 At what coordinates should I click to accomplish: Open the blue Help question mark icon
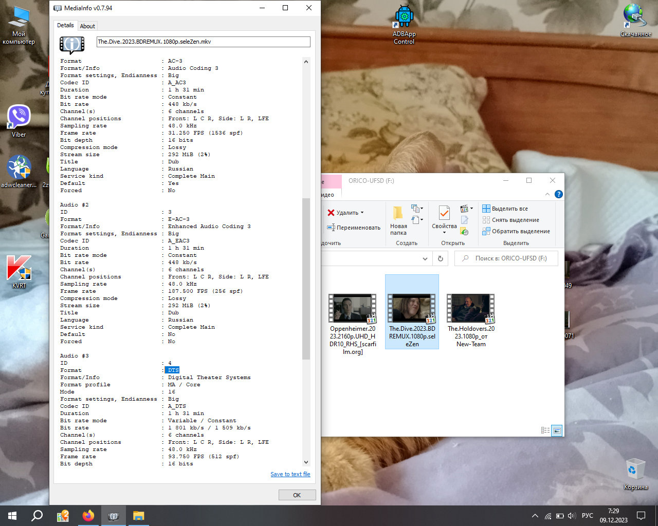coord(558,194)
